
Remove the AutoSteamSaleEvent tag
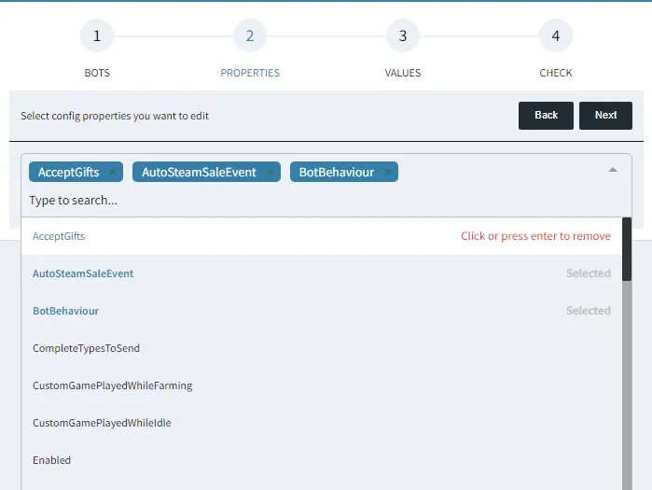tap(271, 173)
